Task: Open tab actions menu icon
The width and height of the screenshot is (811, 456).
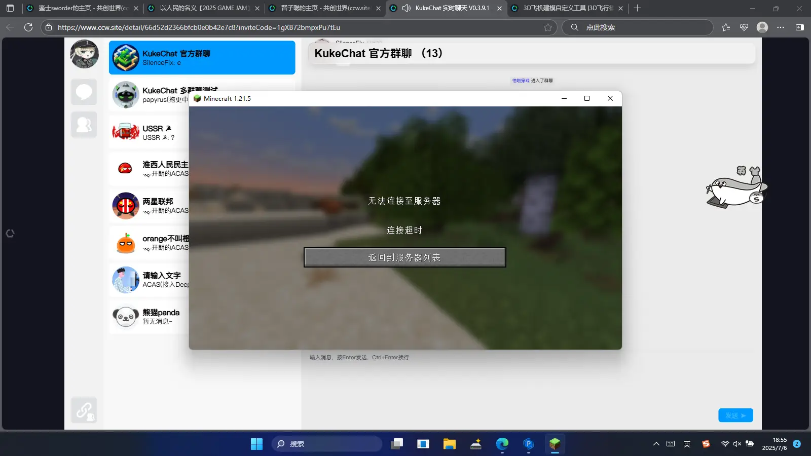Action: (10, 8)
